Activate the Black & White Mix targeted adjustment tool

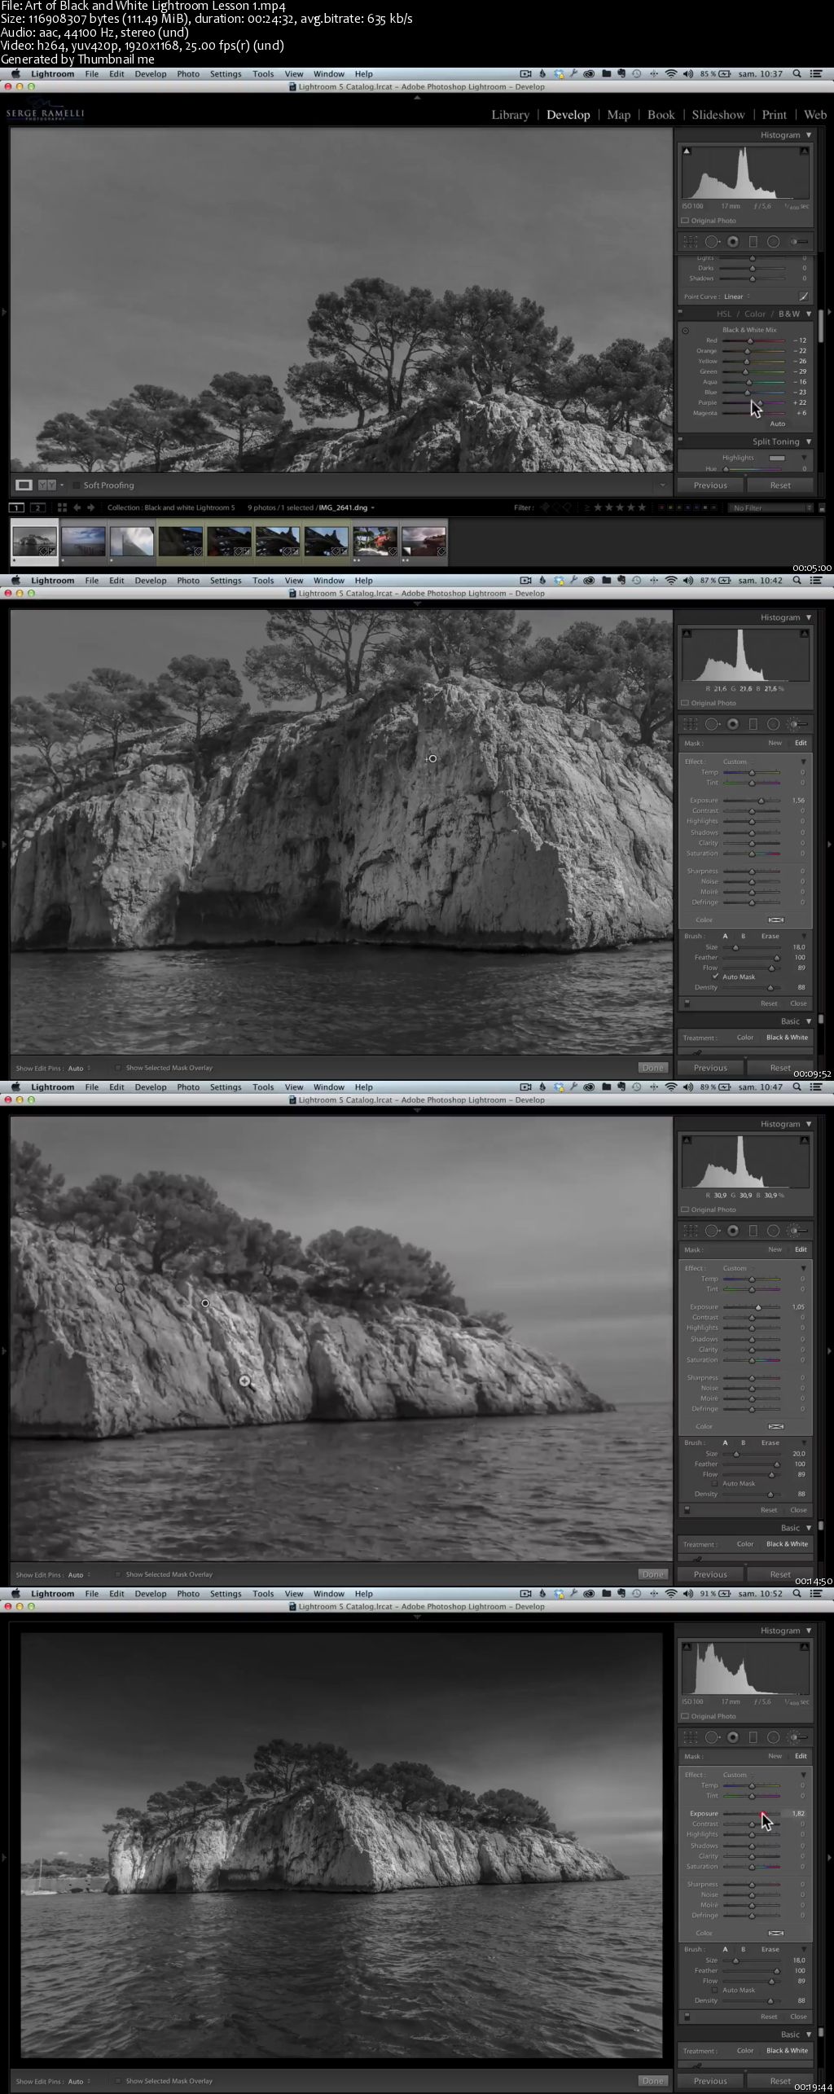click(685, 331)
